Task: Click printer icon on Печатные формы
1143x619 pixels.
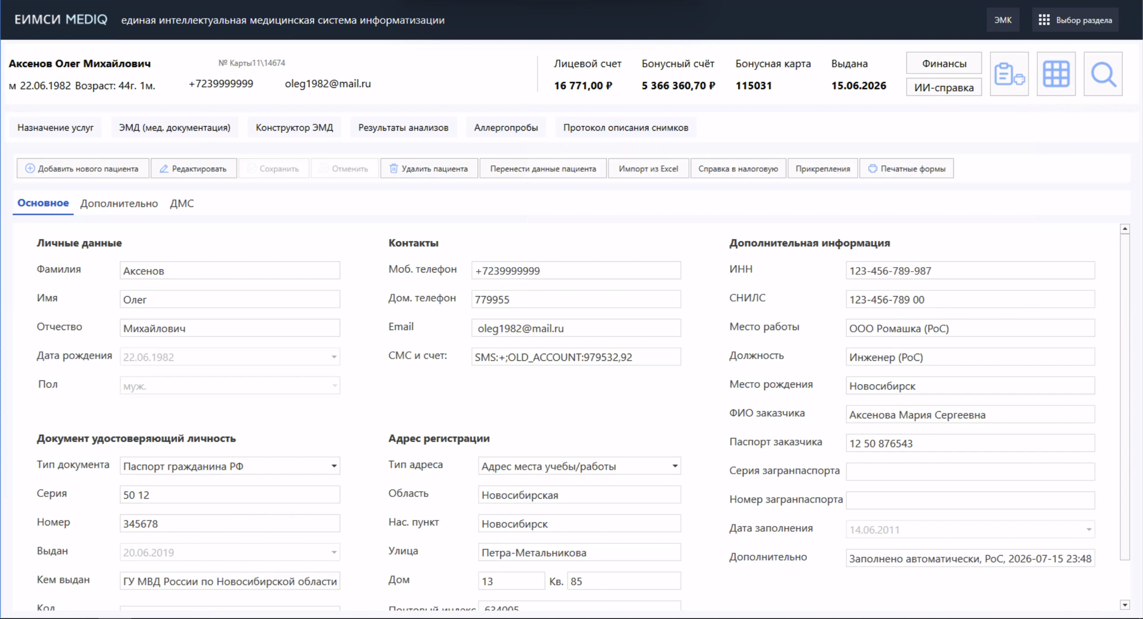Action: pyautogui.click(x=872, y=169)
